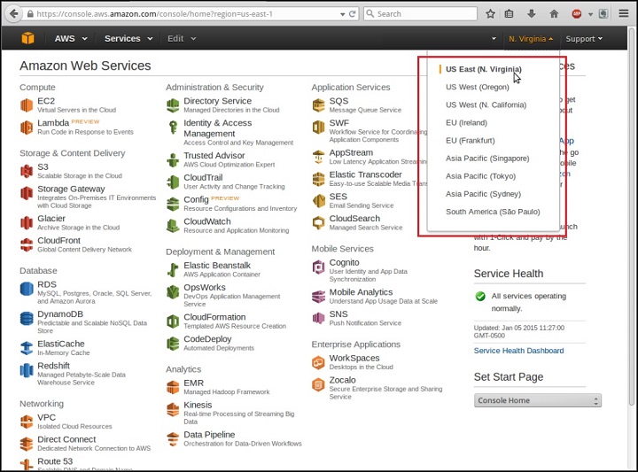Click the Zocalo icon
This screenshot has width=638, height=472.
tap(318, 384)
